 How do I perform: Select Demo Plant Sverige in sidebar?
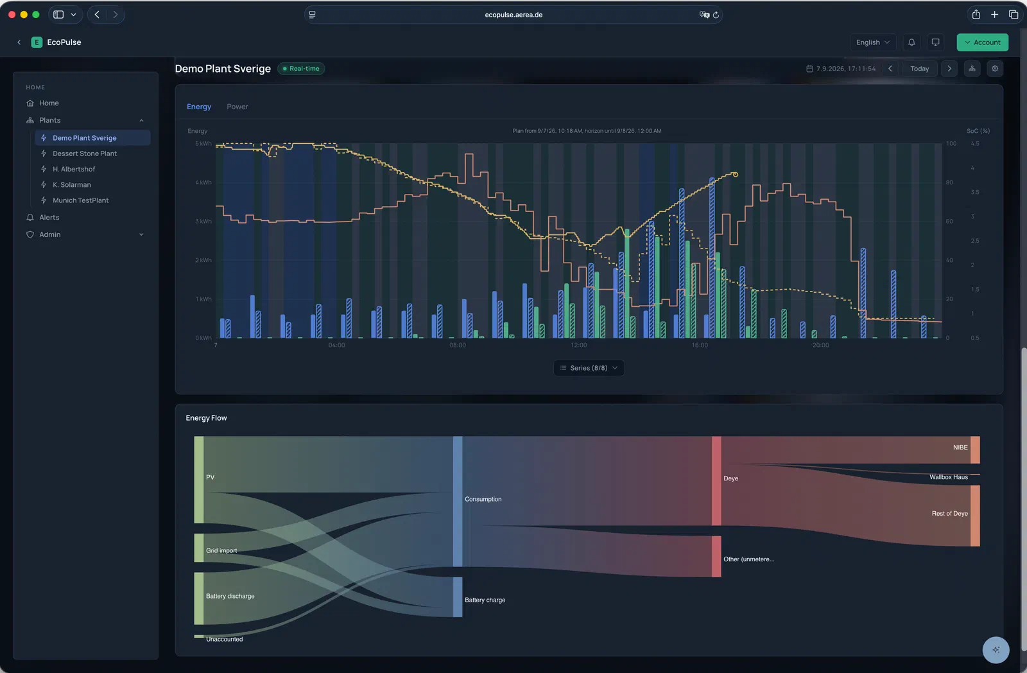click(92, 138)
